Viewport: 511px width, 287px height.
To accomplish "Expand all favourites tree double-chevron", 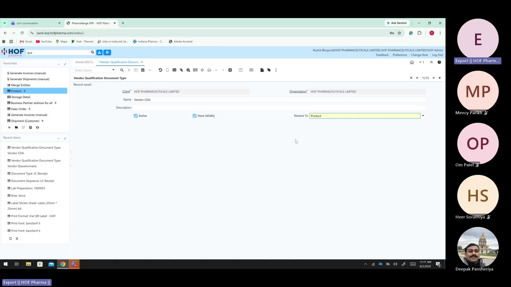I will 9,127.
